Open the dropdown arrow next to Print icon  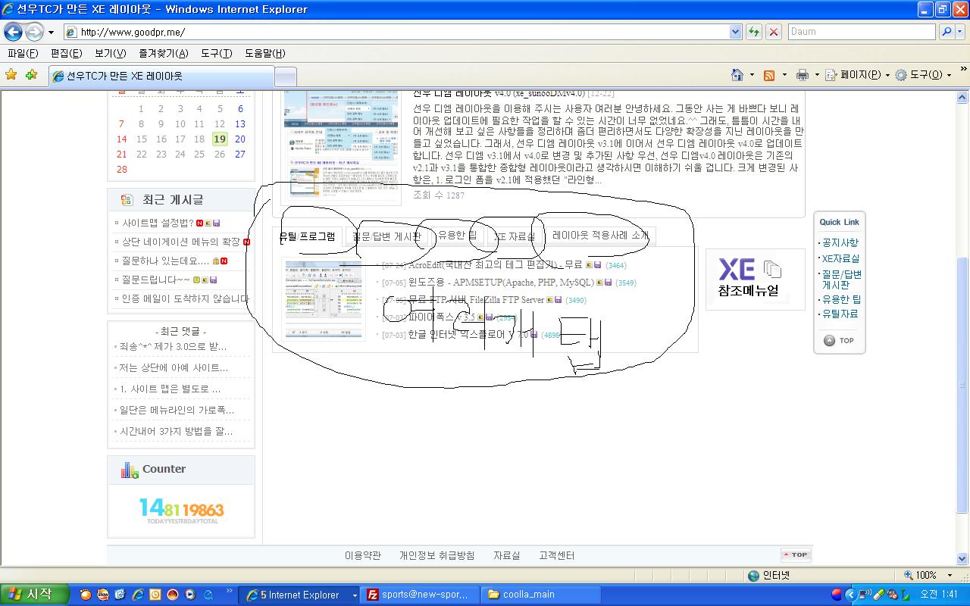(816, 75)
